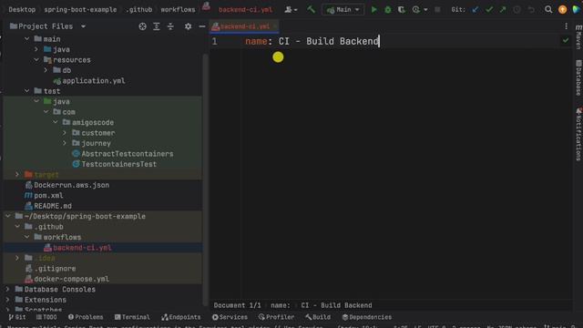
Task: Push commits using Git push arrow
Action: pos(503,10)
